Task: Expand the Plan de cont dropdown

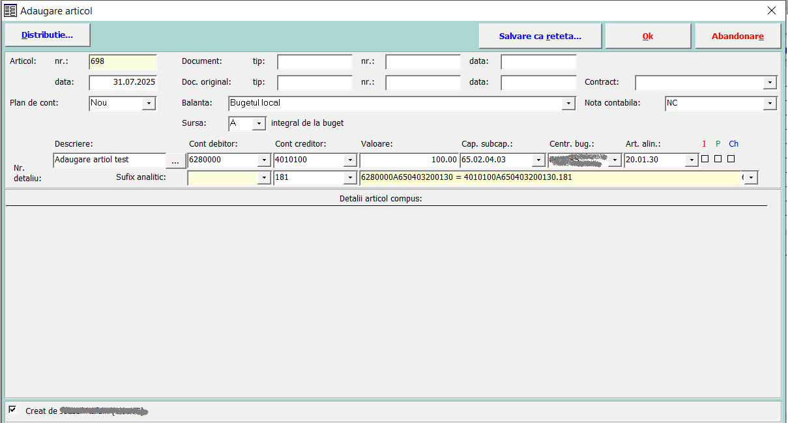Action: point(149,104)
